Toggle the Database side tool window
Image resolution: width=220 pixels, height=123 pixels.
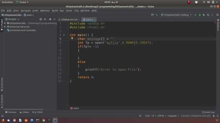click(218, 25)
